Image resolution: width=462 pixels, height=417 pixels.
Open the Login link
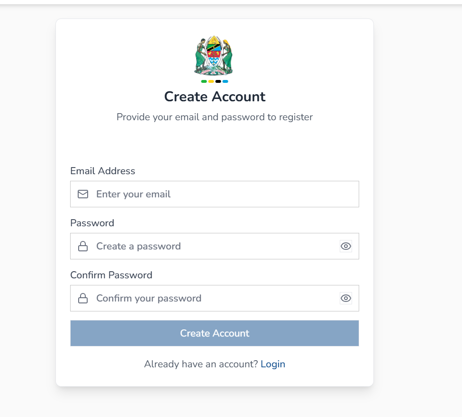273,364
